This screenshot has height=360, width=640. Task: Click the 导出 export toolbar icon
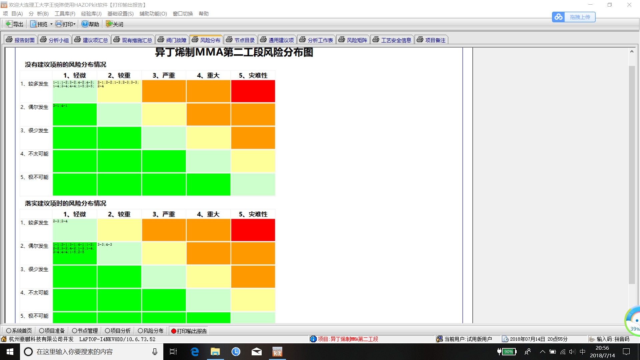point(9,24)
